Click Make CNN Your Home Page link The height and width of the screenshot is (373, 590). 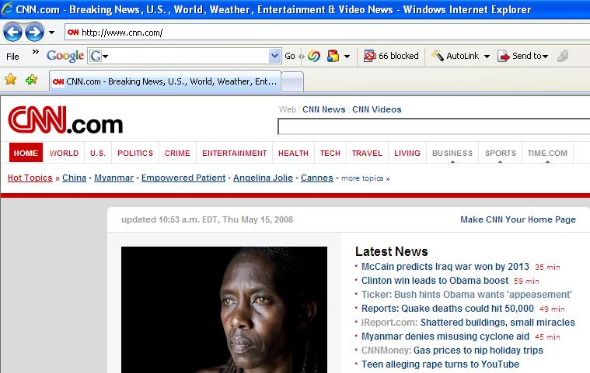(x=518, y=219)
